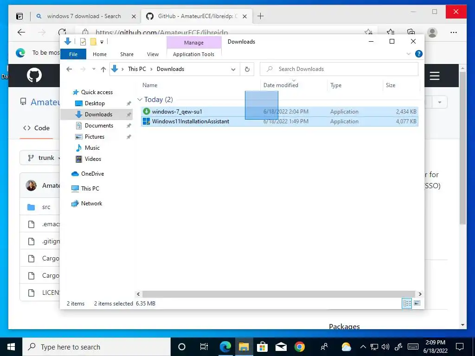Close the windows 7 download browser tab
The width and height of the screenshot is (475, 356).
pyautogui.click(x=134, y=16)
